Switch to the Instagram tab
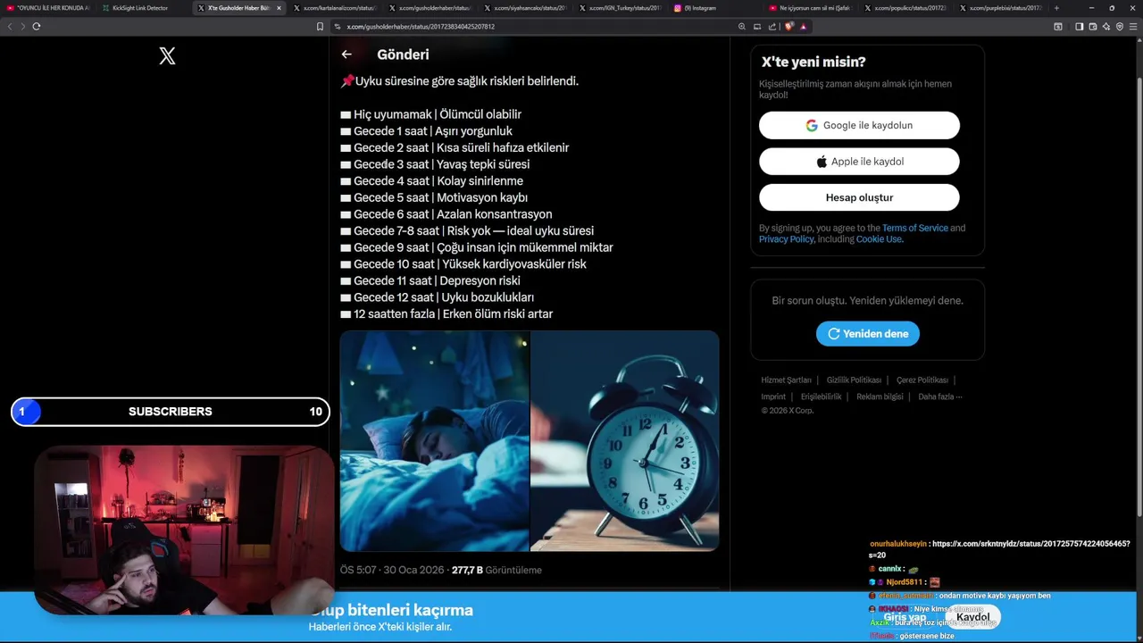This screenshot has width=1143, height=643. (714, 8)
